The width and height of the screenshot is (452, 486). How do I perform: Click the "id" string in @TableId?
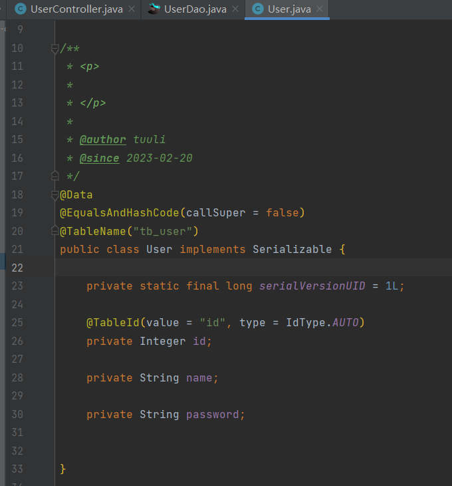tap(212, 323)
